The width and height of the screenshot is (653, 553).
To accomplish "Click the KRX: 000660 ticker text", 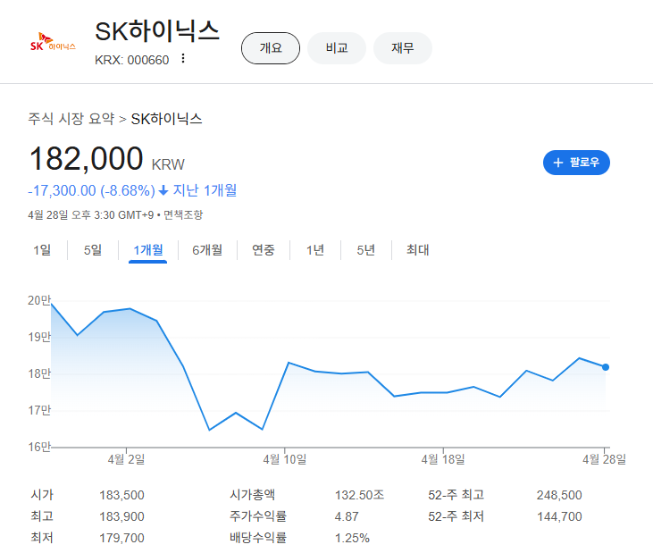I will click(131, 60).
